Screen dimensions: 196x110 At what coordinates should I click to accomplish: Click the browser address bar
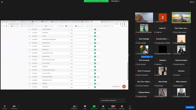point(61,24)
